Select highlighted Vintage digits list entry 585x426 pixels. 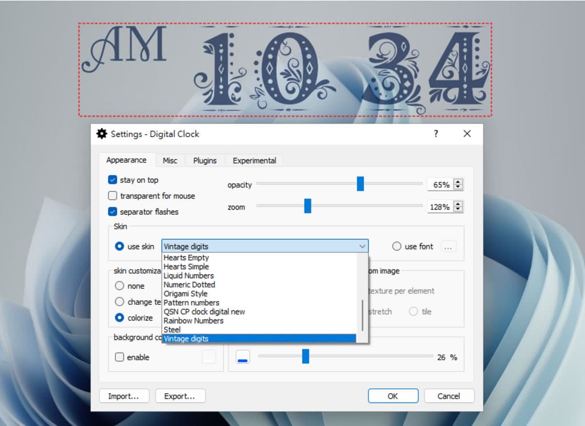tap(259, 338)
